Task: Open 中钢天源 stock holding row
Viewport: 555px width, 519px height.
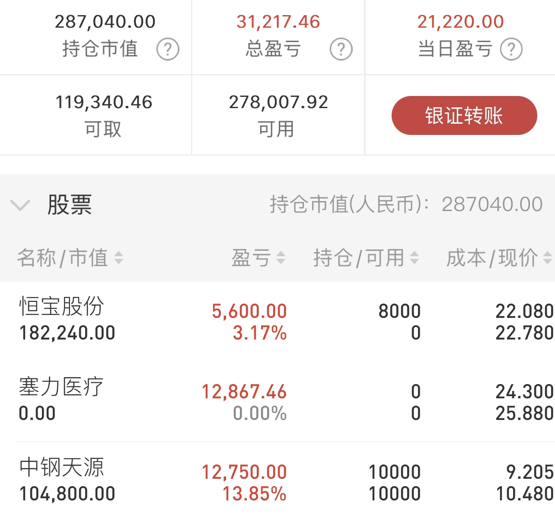Action: [x=277, y=481]
